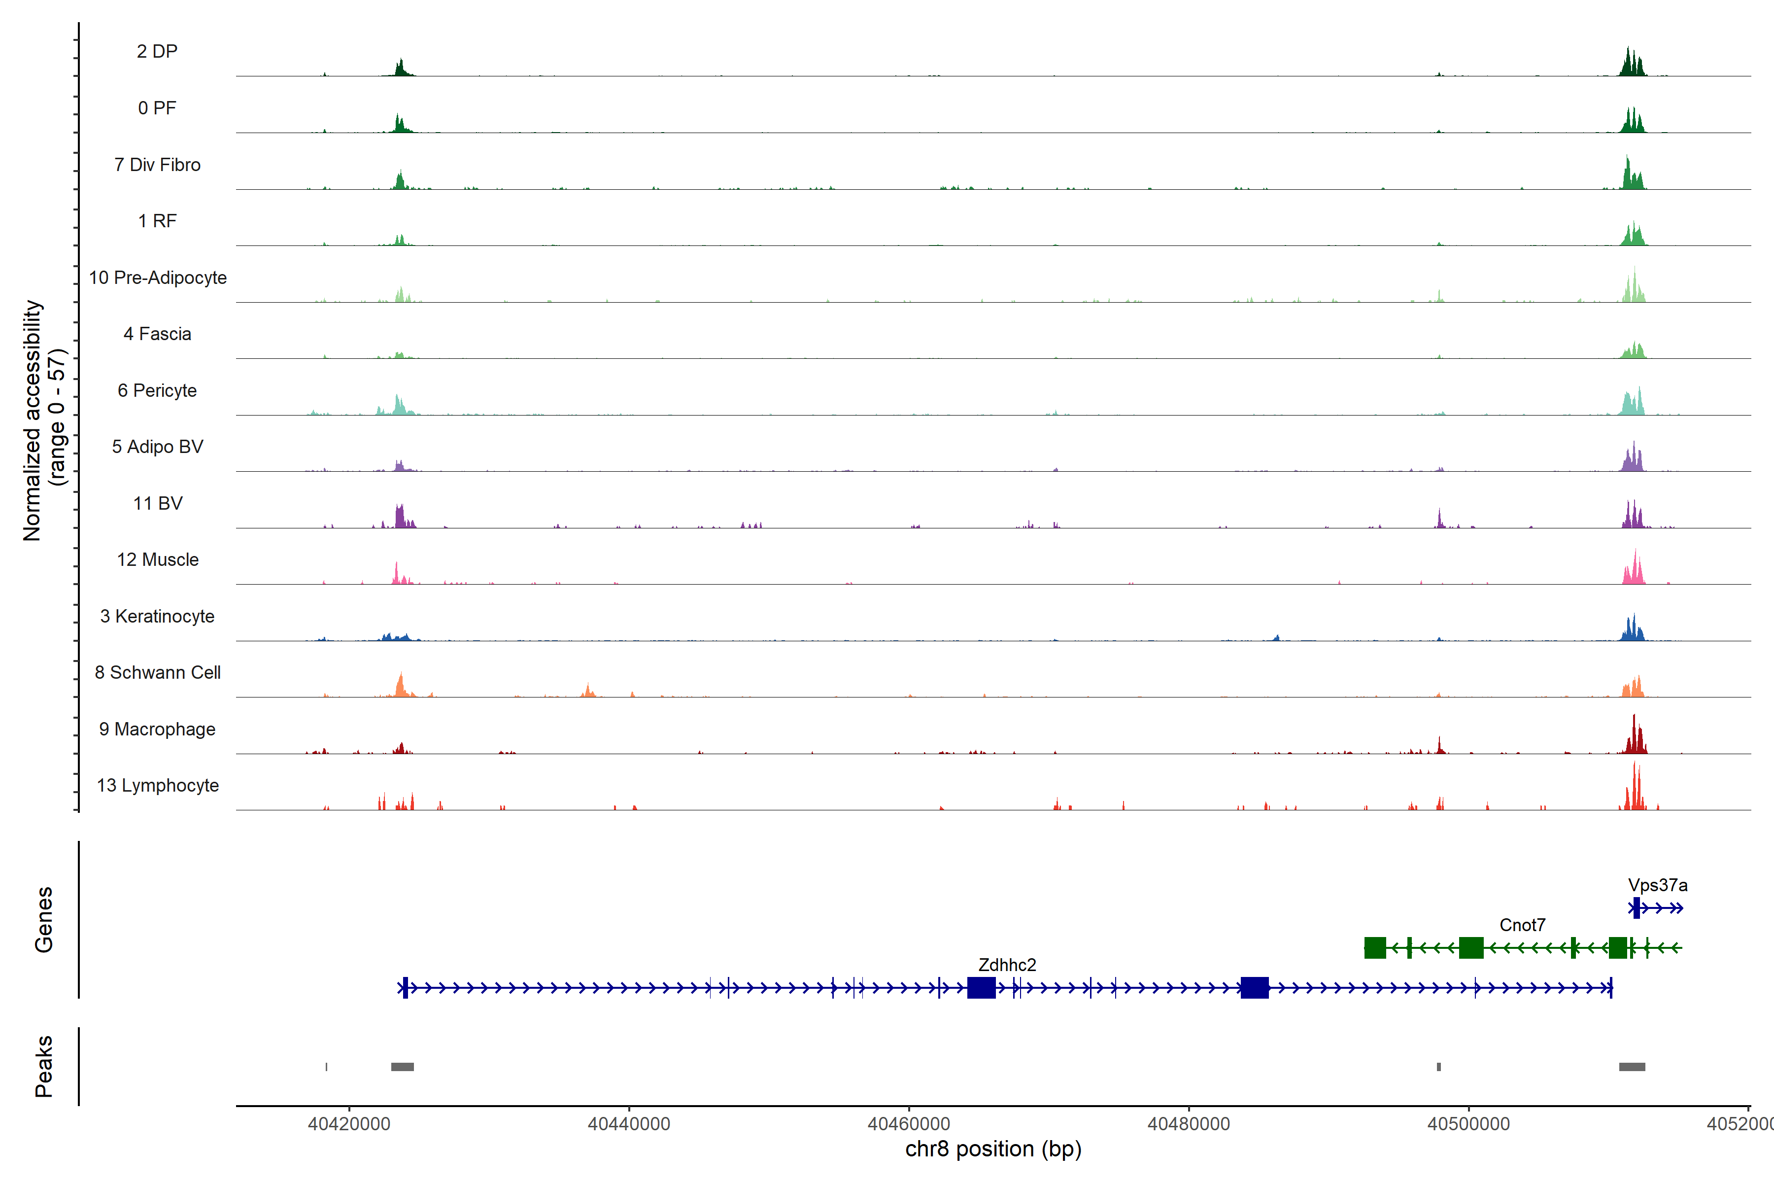The width and height of the screenshot is (1774, 1183).
Task: Click the 40460000 x-axis tick label
Action: [x=909, y=1124]
